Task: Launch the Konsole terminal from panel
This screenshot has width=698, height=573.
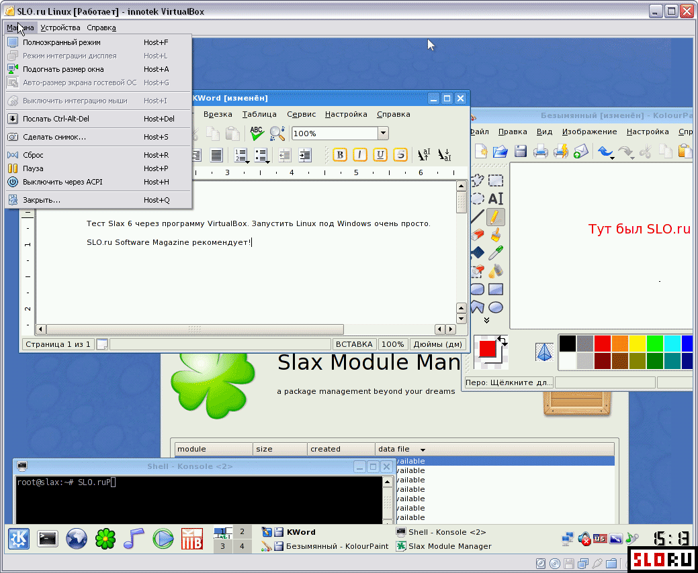Action: (x=47, y=539)
